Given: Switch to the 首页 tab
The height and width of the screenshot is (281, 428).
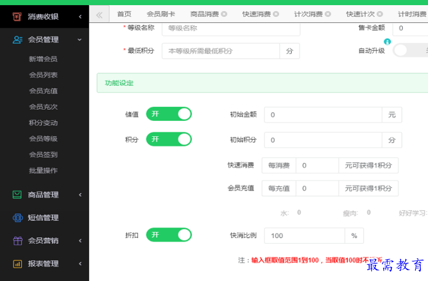Looking at the screenshot, I should point(124,14).
